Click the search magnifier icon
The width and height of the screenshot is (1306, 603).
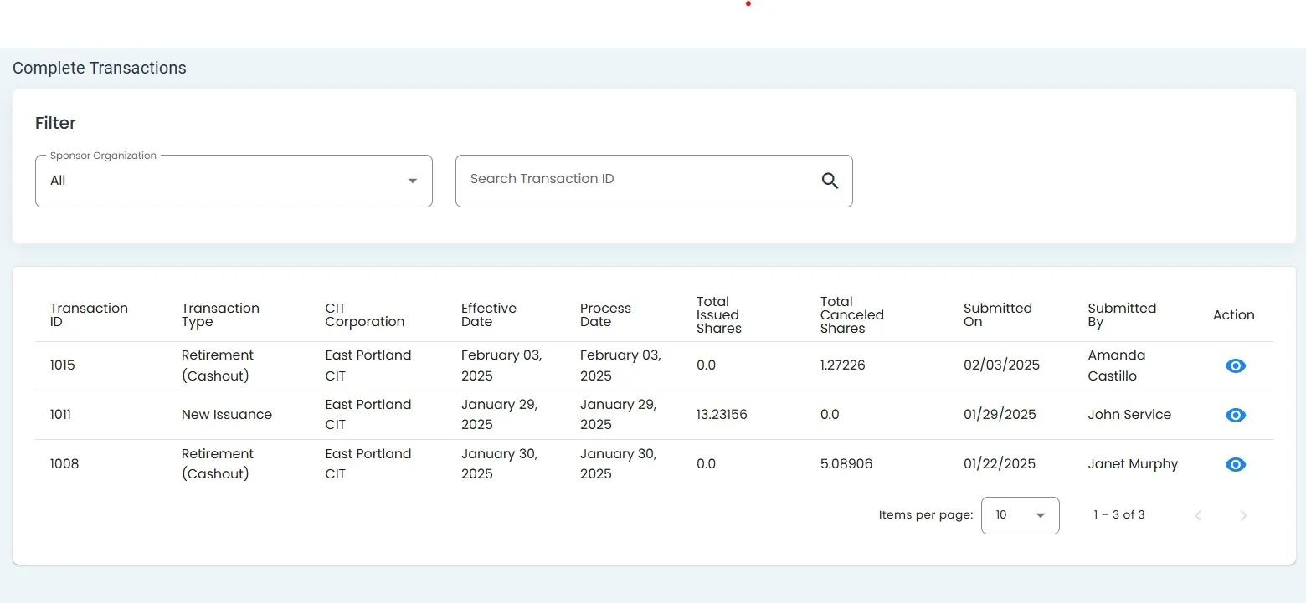(830, 181)
